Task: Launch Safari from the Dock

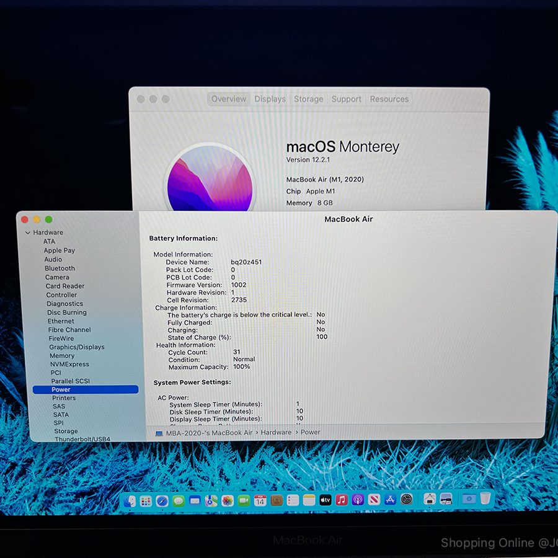Action: (162, 501)
